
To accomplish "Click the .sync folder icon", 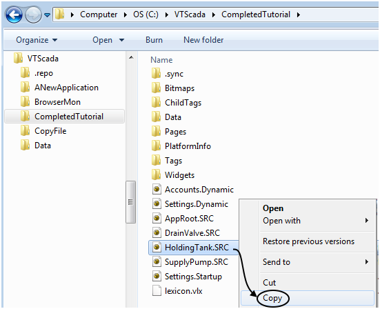I will (157, 73).
